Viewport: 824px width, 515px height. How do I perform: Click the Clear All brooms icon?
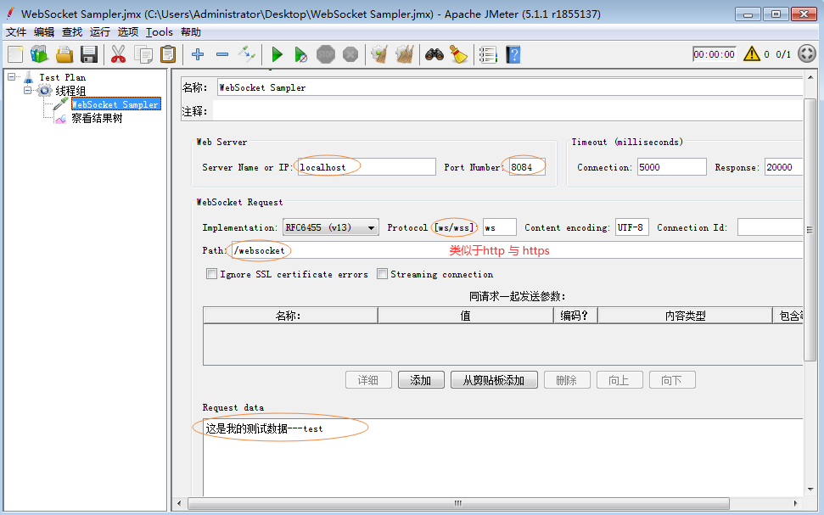point(404,54)
